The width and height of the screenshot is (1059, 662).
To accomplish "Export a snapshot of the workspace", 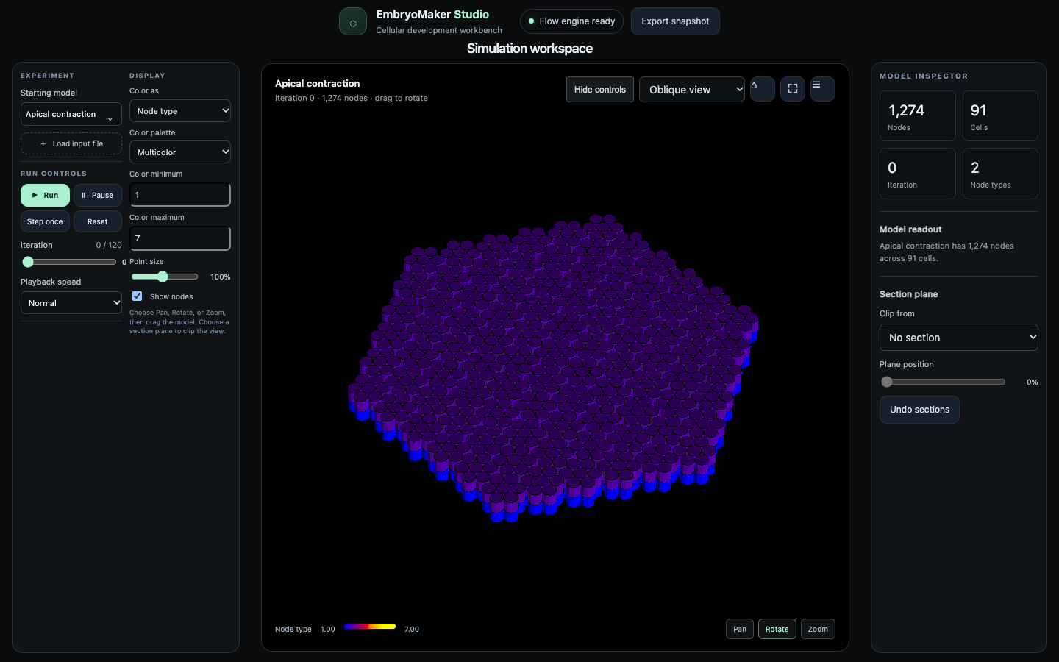I will (x=675, y=21).
